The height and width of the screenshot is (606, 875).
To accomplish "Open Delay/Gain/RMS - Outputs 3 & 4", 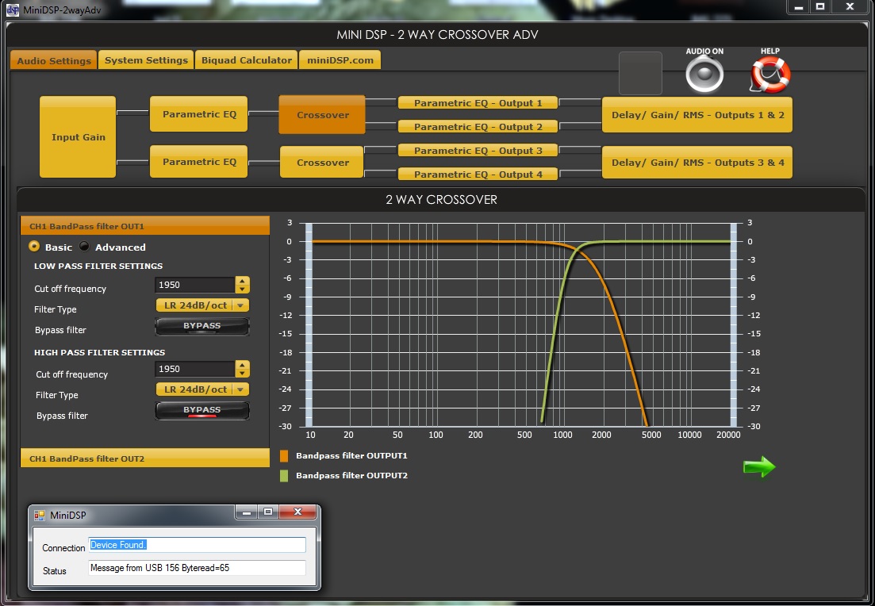I will point(697,163).
